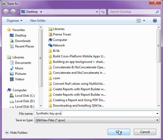
Task: Click the navigation pane scroll up arrow
Action: pyautogui.click(x=41, y=27)
